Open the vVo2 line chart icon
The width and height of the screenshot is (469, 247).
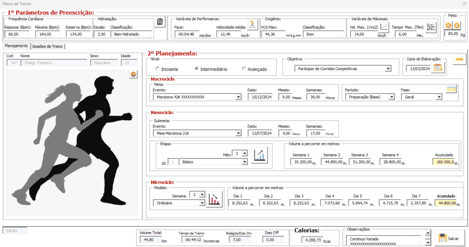tap(384, 27)
